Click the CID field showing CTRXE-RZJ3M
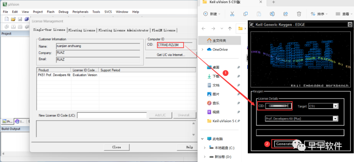The height and width of the screenshot is (162, 354). 175,45
